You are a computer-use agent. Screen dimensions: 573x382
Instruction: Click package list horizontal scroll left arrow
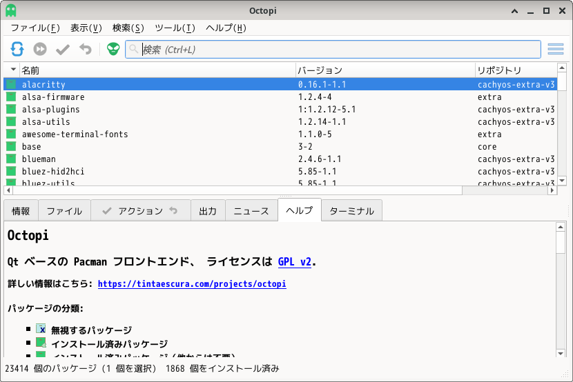point(8,190)
